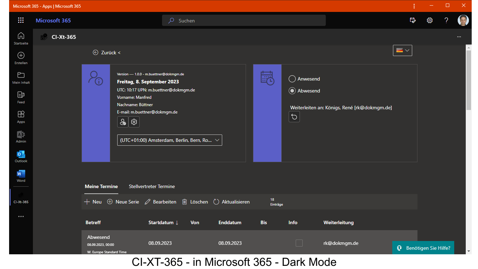Image resolution: width=478 pixels, height=269 pixels.
Task: Open the Benötigen Sie Hilfe? button
Action: 423,248
